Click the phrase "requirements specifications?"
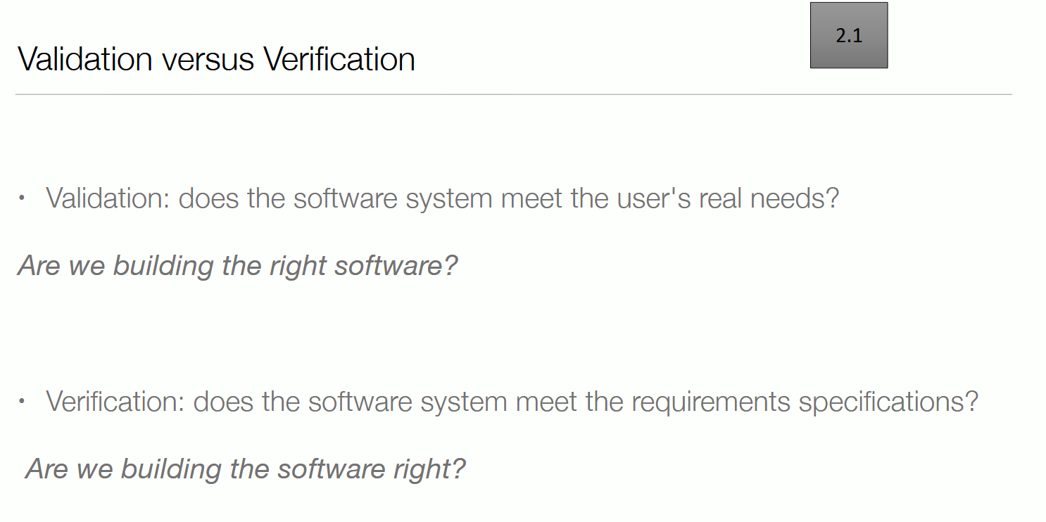The width and height of the screenshot is (1046, 522). point(805,402)
